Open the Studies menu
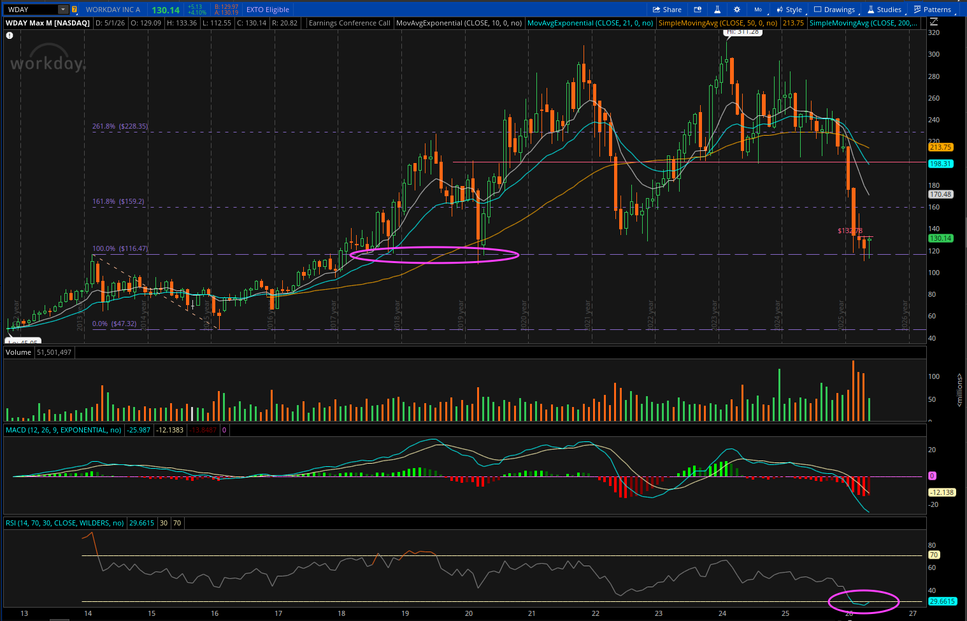 pos(884,10)
